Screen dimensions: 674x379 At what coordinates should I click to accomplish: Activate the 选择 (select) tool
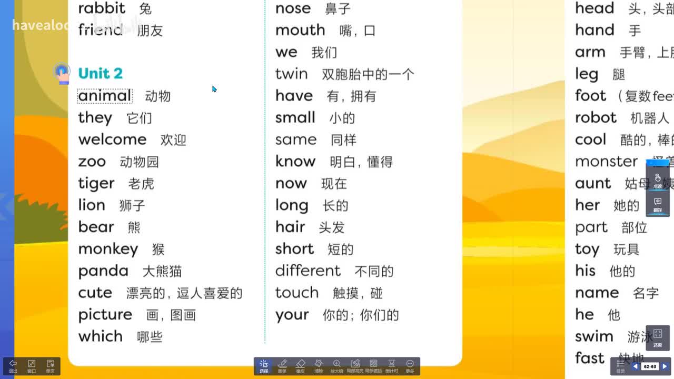(264, 366)
